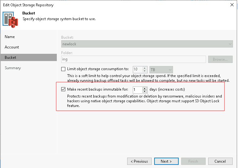Enable the limit object storage consumption checkbox

coord(63,69)
